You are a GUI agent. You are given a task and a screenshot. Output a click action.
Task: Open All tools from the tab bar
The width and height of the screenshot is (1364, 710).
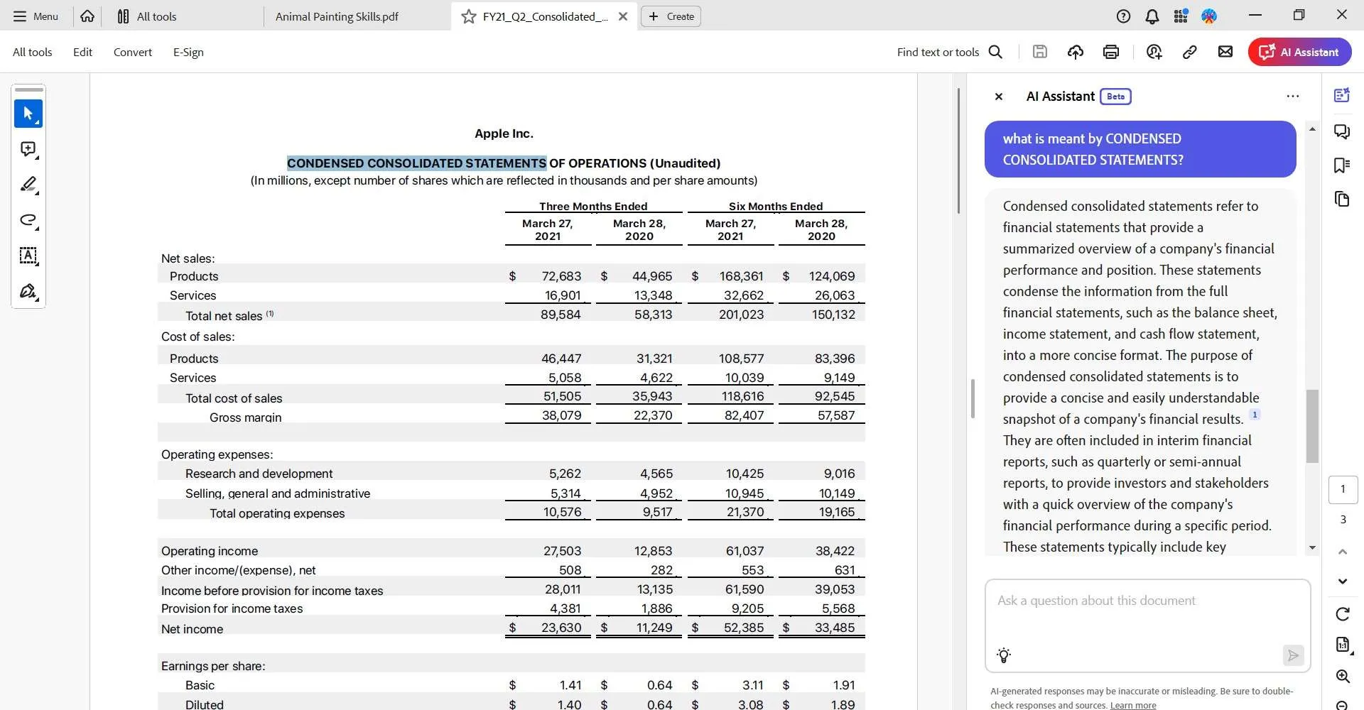147,16
